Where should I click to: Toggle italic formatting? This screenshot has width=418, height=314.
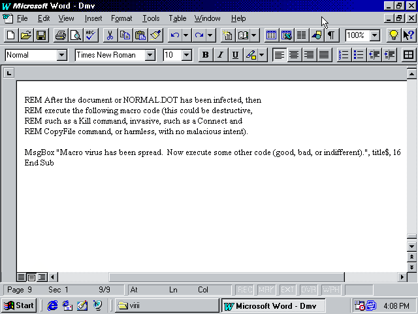point(220,55)
